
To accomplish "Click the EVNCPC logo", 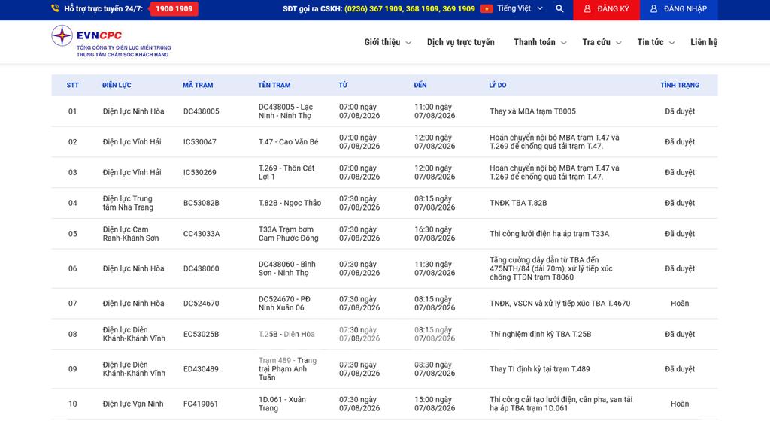I will (x=111, y=41).
